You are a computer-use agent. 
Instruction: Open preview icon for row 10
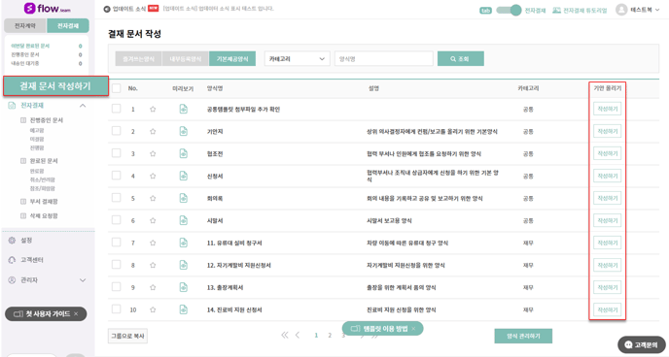[x=184, y=309]
